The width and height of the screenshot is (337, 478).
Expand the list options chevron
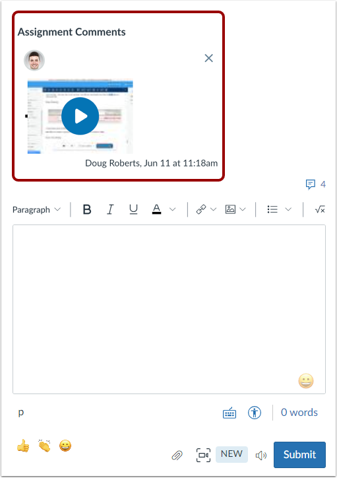[288, 209]
